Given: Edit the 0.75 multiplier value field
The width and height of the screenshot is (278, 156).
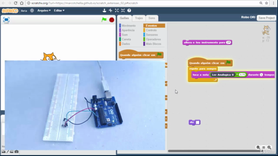Looking at the screenshot, I should tap(242, 75).
